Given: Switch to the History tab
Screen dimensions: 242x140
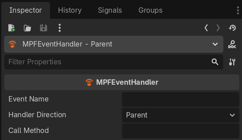Looking at the screenshot, I should [70, 10].
